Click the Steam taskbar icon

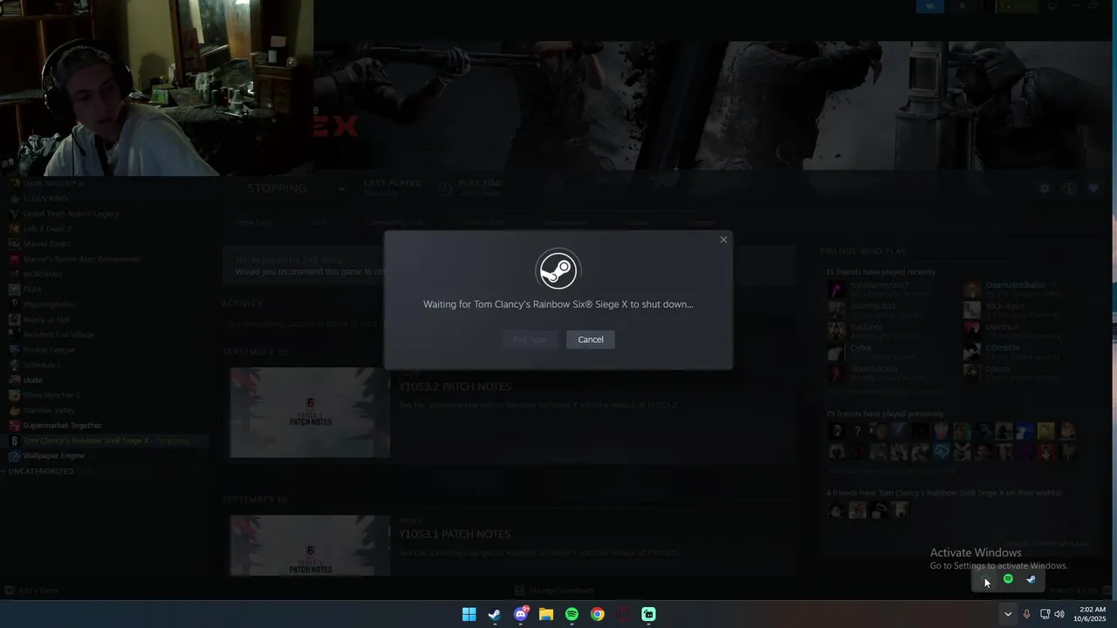click(x=495, y=614)
